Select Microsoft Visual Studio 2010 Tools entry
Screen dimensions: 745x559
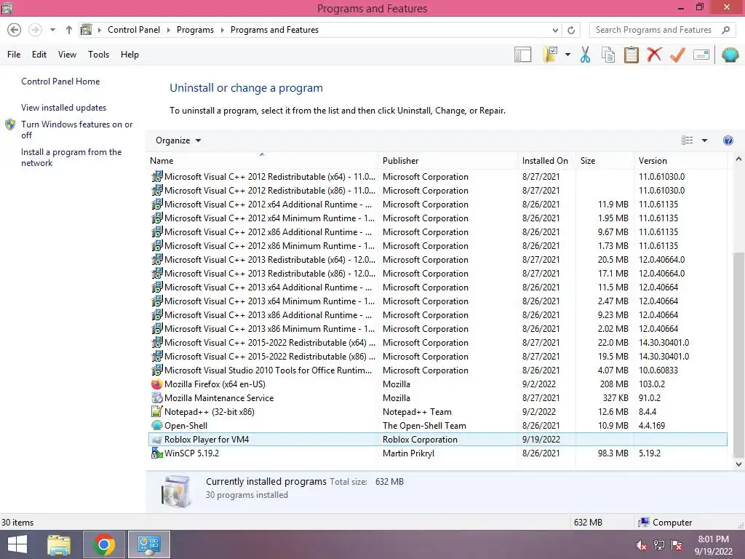(x=437, y=370)
